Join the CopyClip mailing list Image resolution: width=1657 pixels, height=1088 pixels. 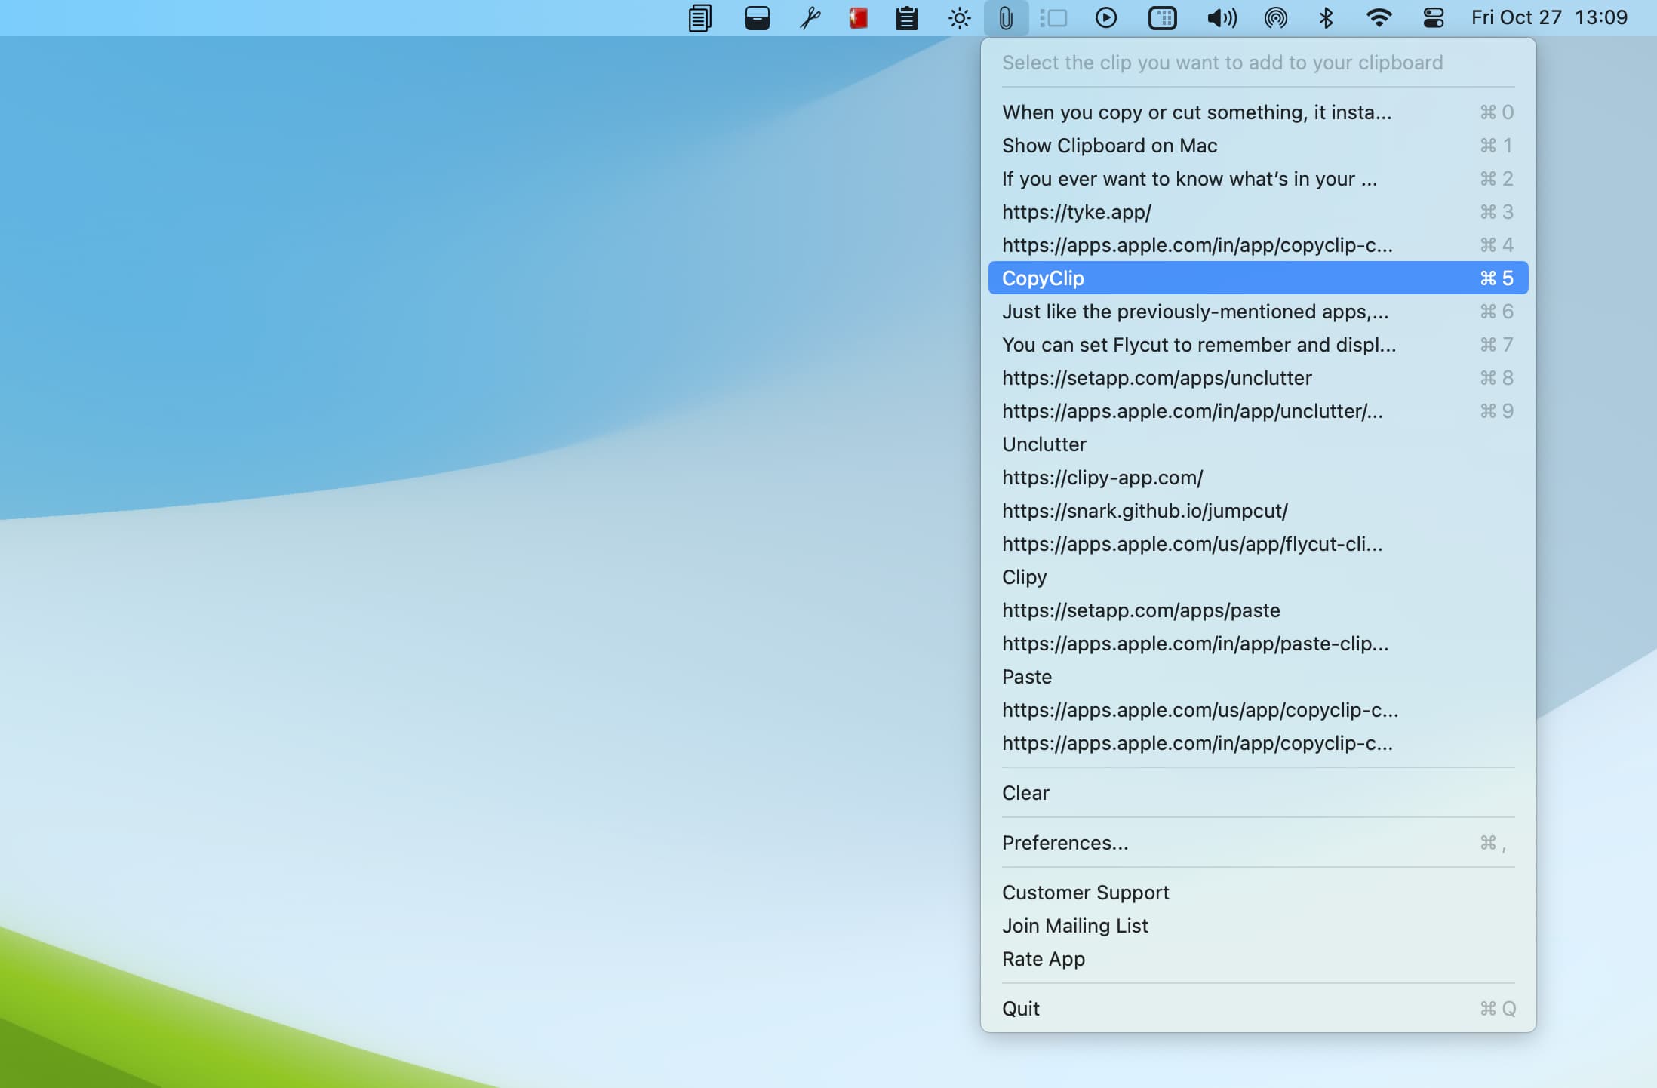[x=1074, y=925]
